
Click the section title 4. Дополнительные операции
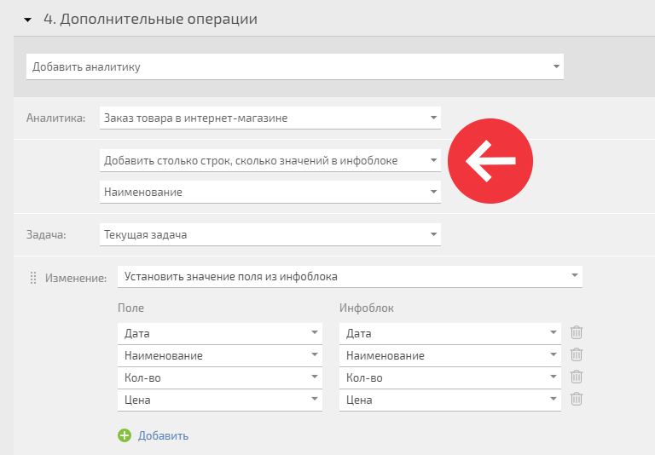(x=150, y=20)
